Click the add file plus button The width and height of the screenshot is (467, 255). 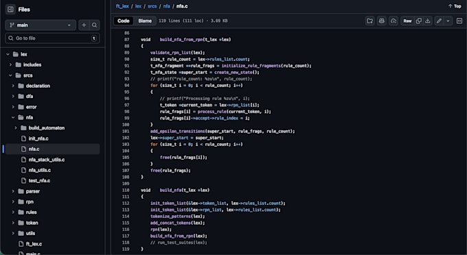84,25
